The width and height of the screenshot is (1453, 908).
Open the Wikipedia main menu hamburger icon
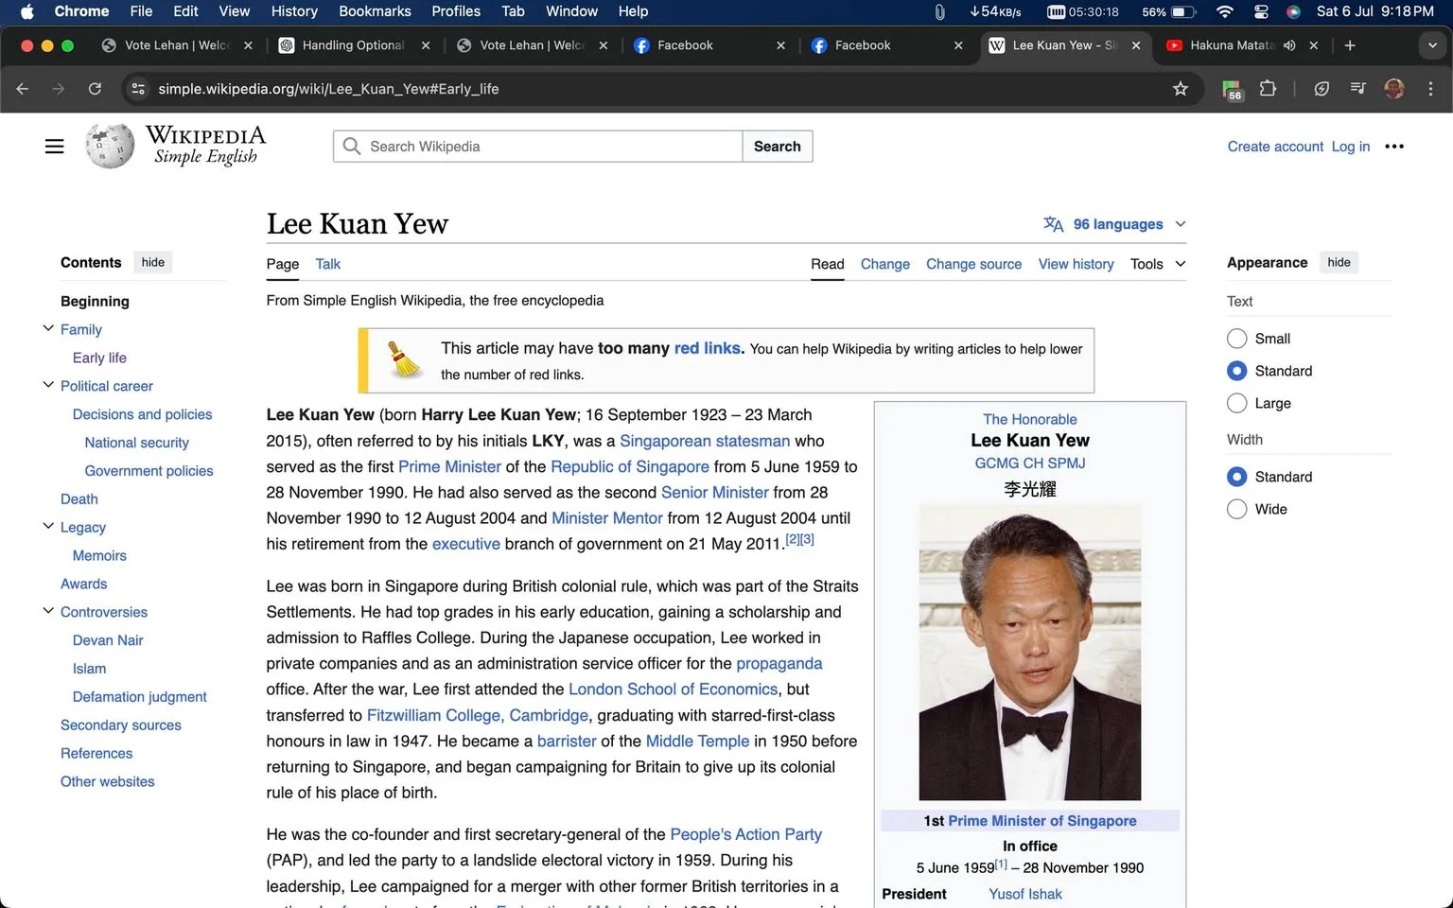point(55,147)
